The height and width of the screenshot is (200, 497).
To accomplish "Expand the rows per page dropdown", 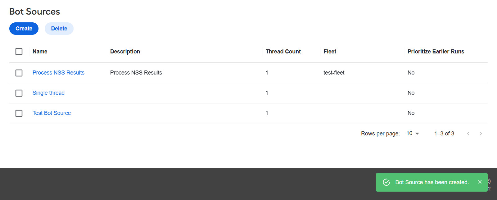I will point(413,133).
